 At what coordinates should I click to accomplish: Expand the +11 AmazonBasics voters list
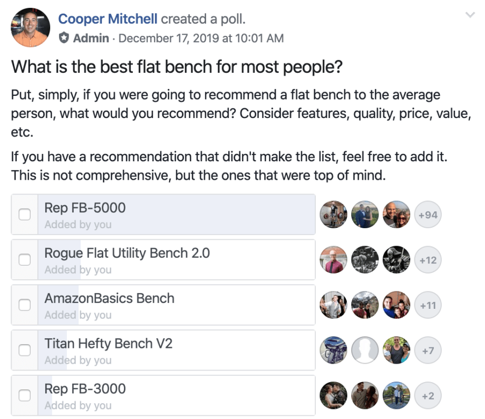428,305
